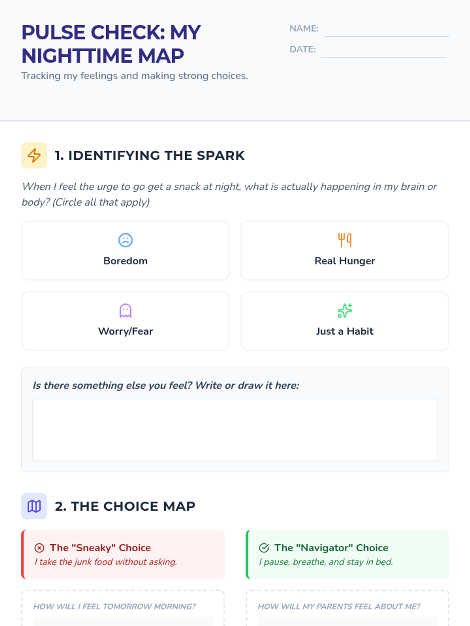The height and width of the screenshot is (626, 470).
Task: Click the "How will my parents feel" box
Action: click(347, 608)
